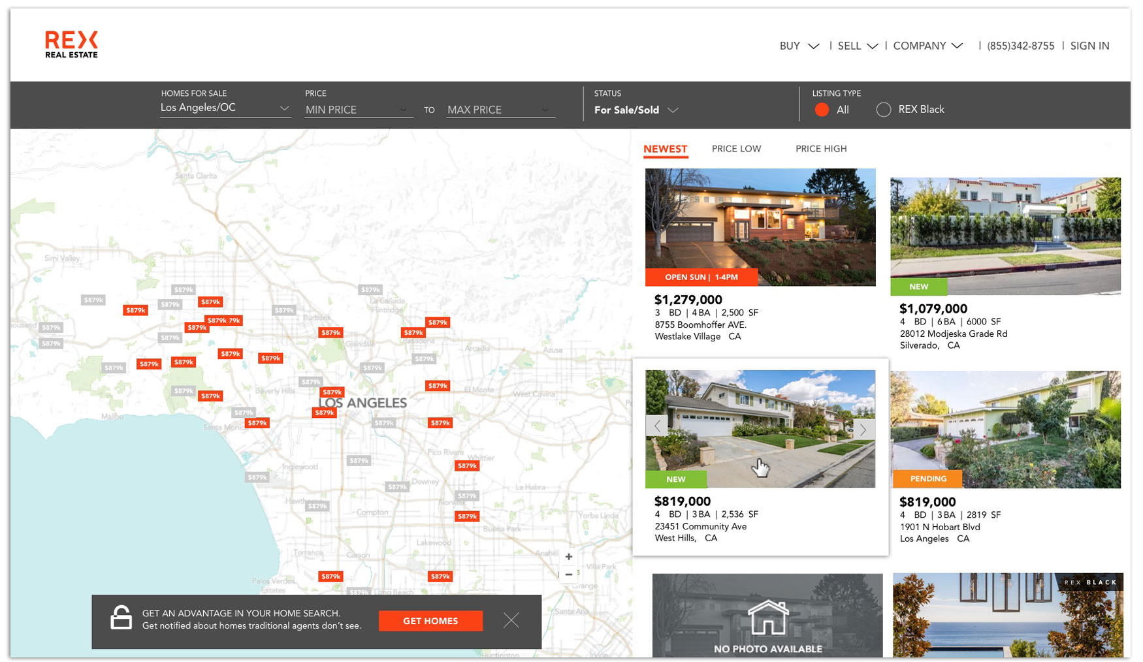
Task: Sort listings by PRICE LOW
Action: pos(736,149)
